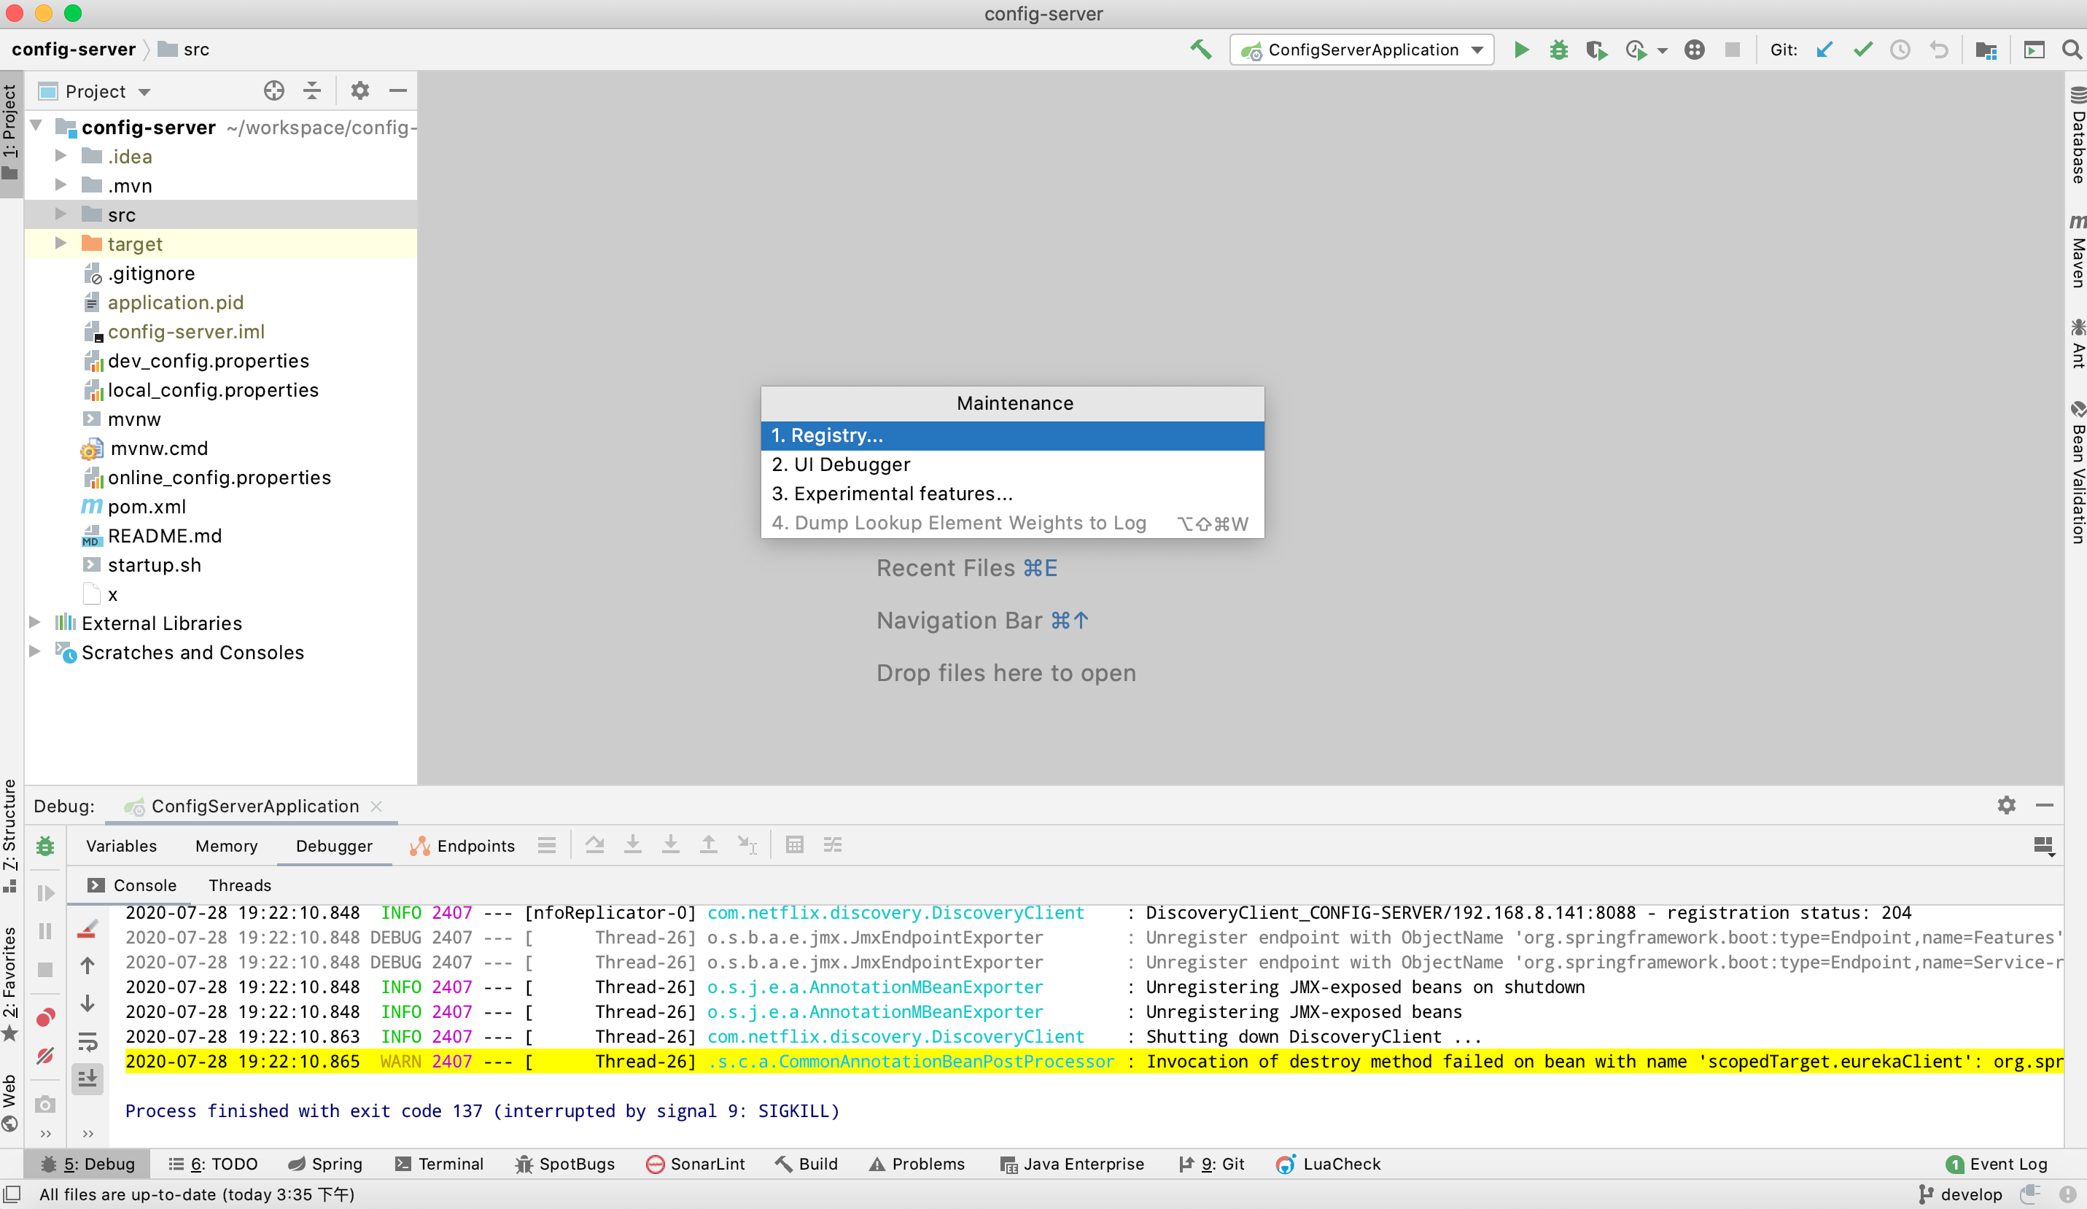Click the locate target icon in Project panel
2087x1209 pixels.
tap(274, 91)
